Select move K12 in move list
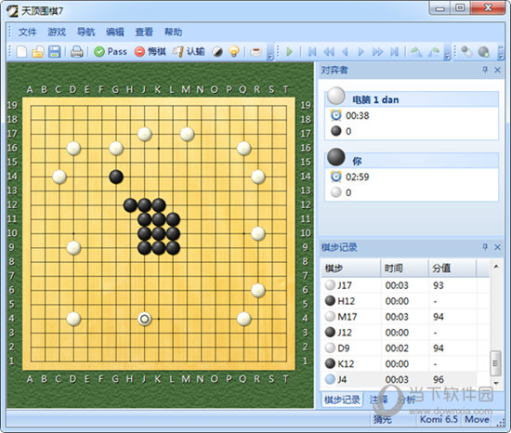Screen dimensions: 511x433 [405, 363]
